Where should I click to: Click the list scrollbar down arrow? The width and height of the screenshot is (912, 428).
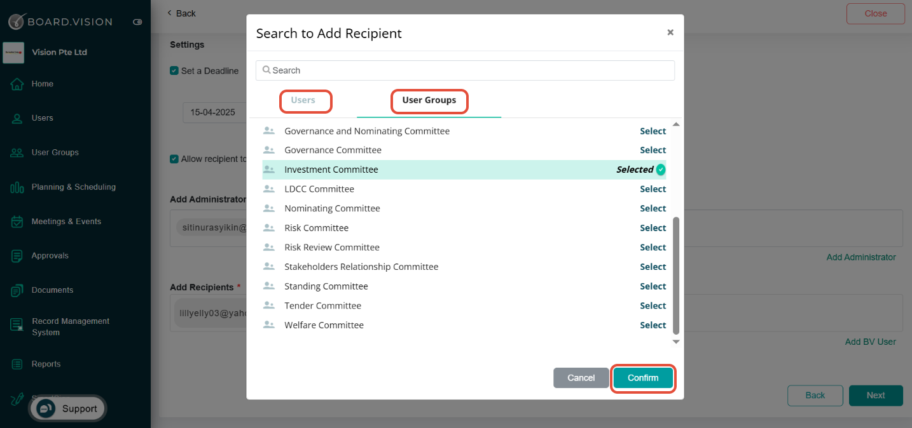coord(676,342)
